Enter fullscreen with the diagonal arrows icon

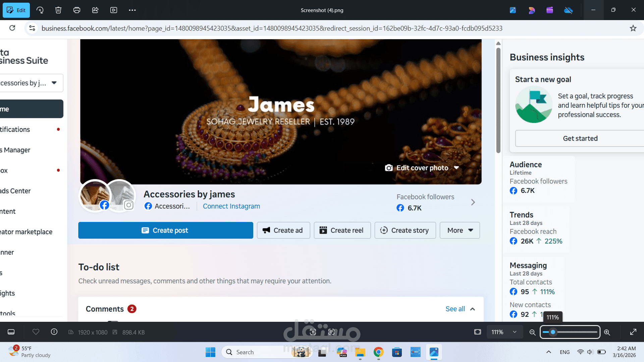(633, 332)
